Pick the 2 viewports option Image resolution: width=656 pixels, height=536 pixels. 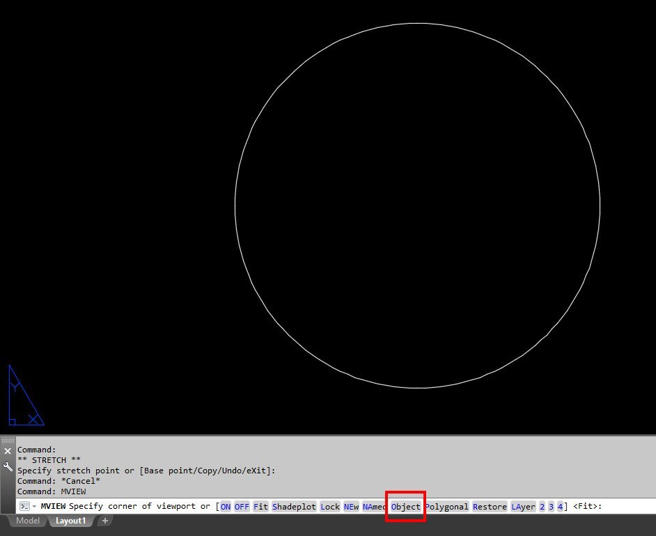point(542,507)
